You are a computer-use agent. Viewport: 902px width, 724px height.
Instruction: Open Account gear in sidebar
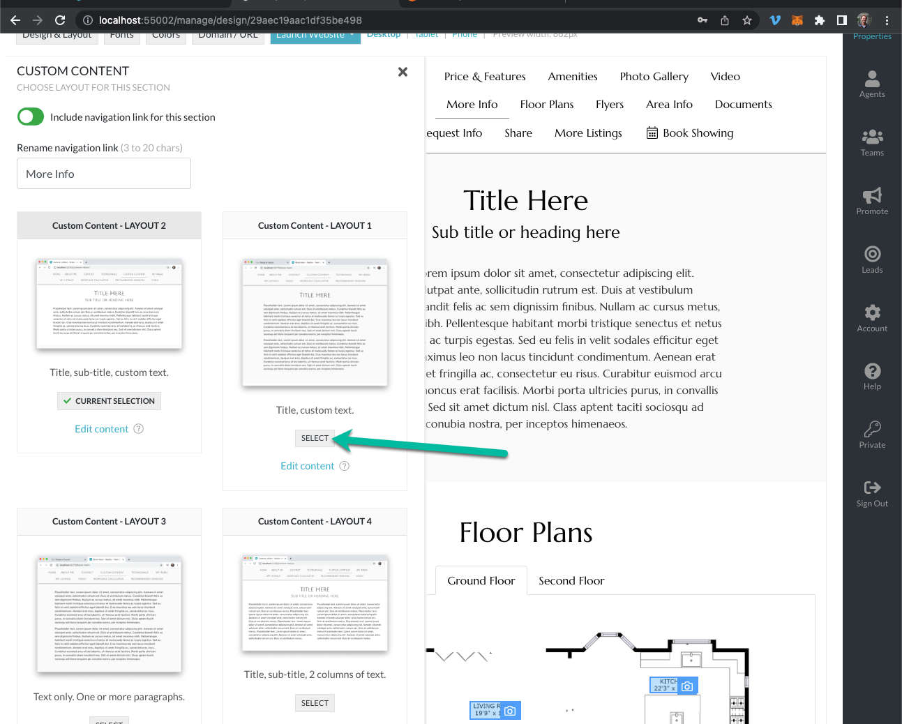coord(872,318)
